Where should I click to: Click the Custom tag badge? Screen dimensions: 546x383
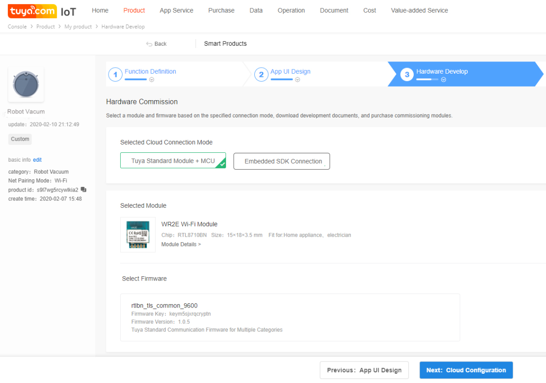(20, 139)
